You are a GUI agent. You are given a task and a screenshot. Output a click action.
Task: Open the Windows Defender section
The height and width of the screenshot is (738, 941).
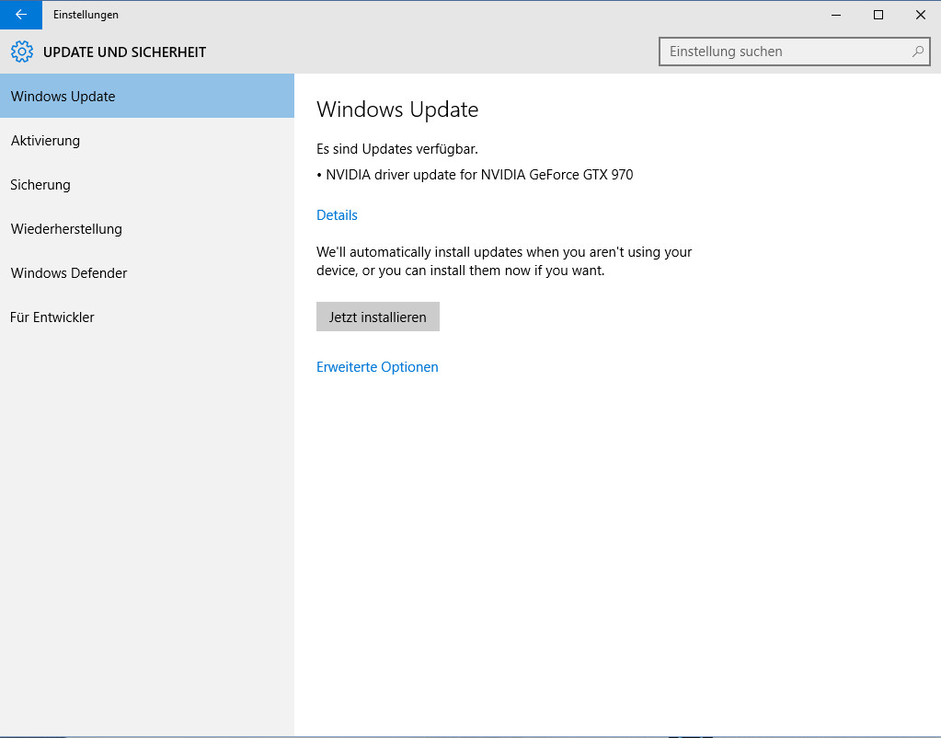[x=147, y=272]
